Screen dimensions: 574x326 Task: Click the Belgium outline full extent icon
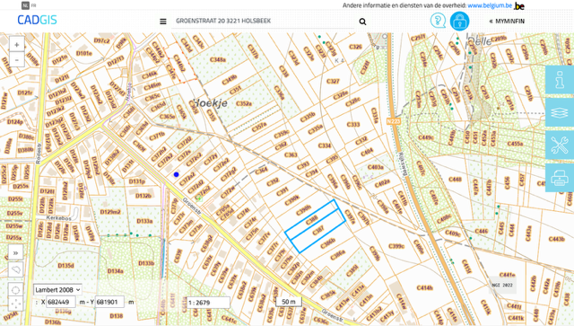(16, 270)
